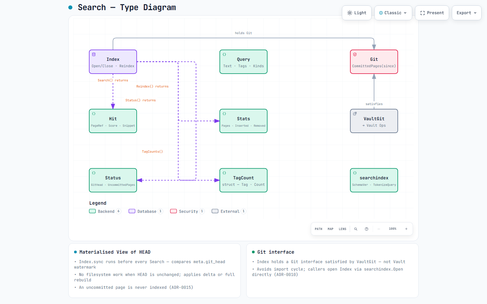Click the 'Search() returns' edge label
This screenshot has width=487, height=304.
click(x=113, y=80)
